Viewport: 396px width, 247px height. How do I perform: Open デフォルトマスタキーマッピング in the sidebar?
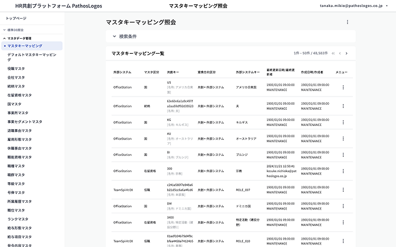tap(32, 57)
